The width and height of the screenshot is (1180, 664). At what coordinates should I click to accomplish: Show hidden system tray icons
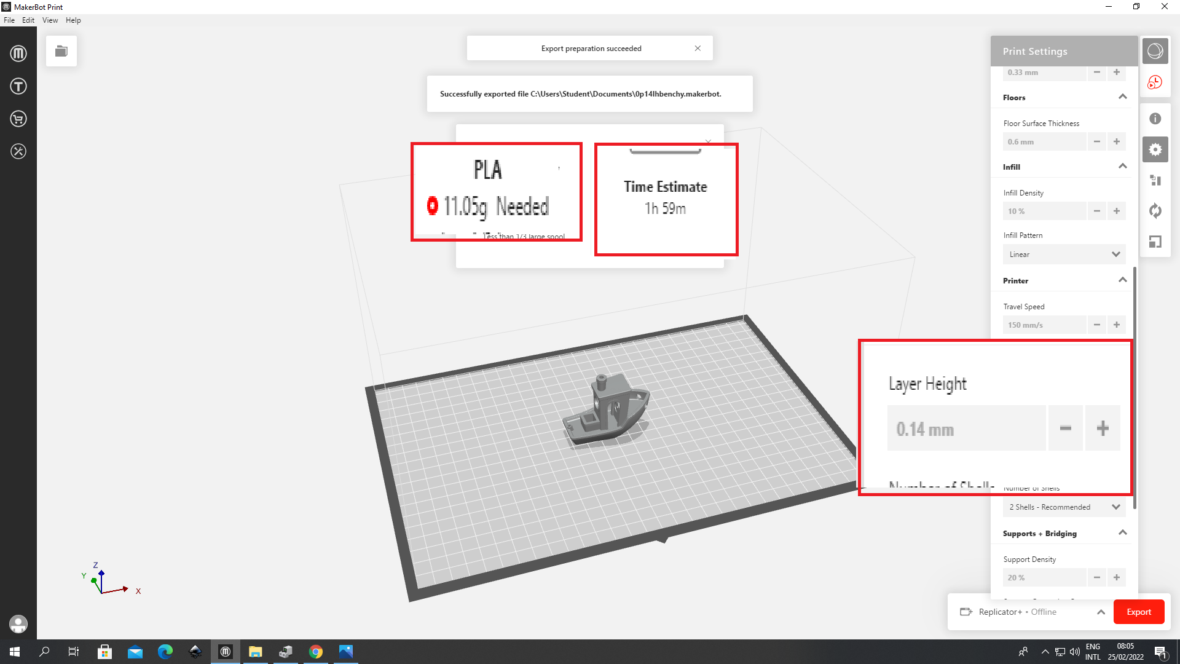click(1045, 652)
